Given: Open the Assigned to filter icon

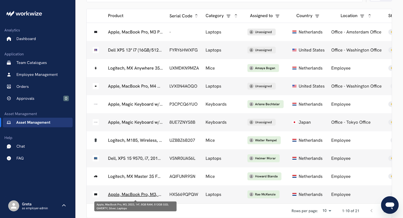Looking at the screenshot, I should click(277, 16).
